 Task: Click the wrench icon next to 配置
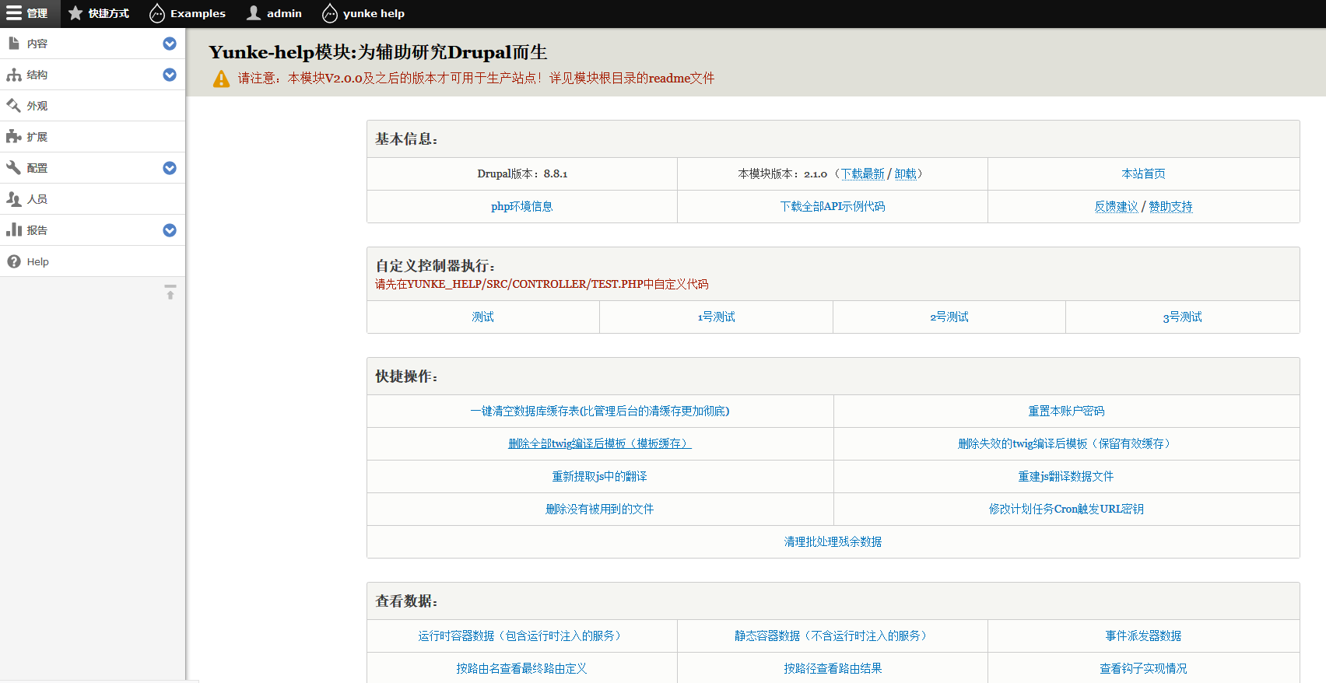(13, 168)
